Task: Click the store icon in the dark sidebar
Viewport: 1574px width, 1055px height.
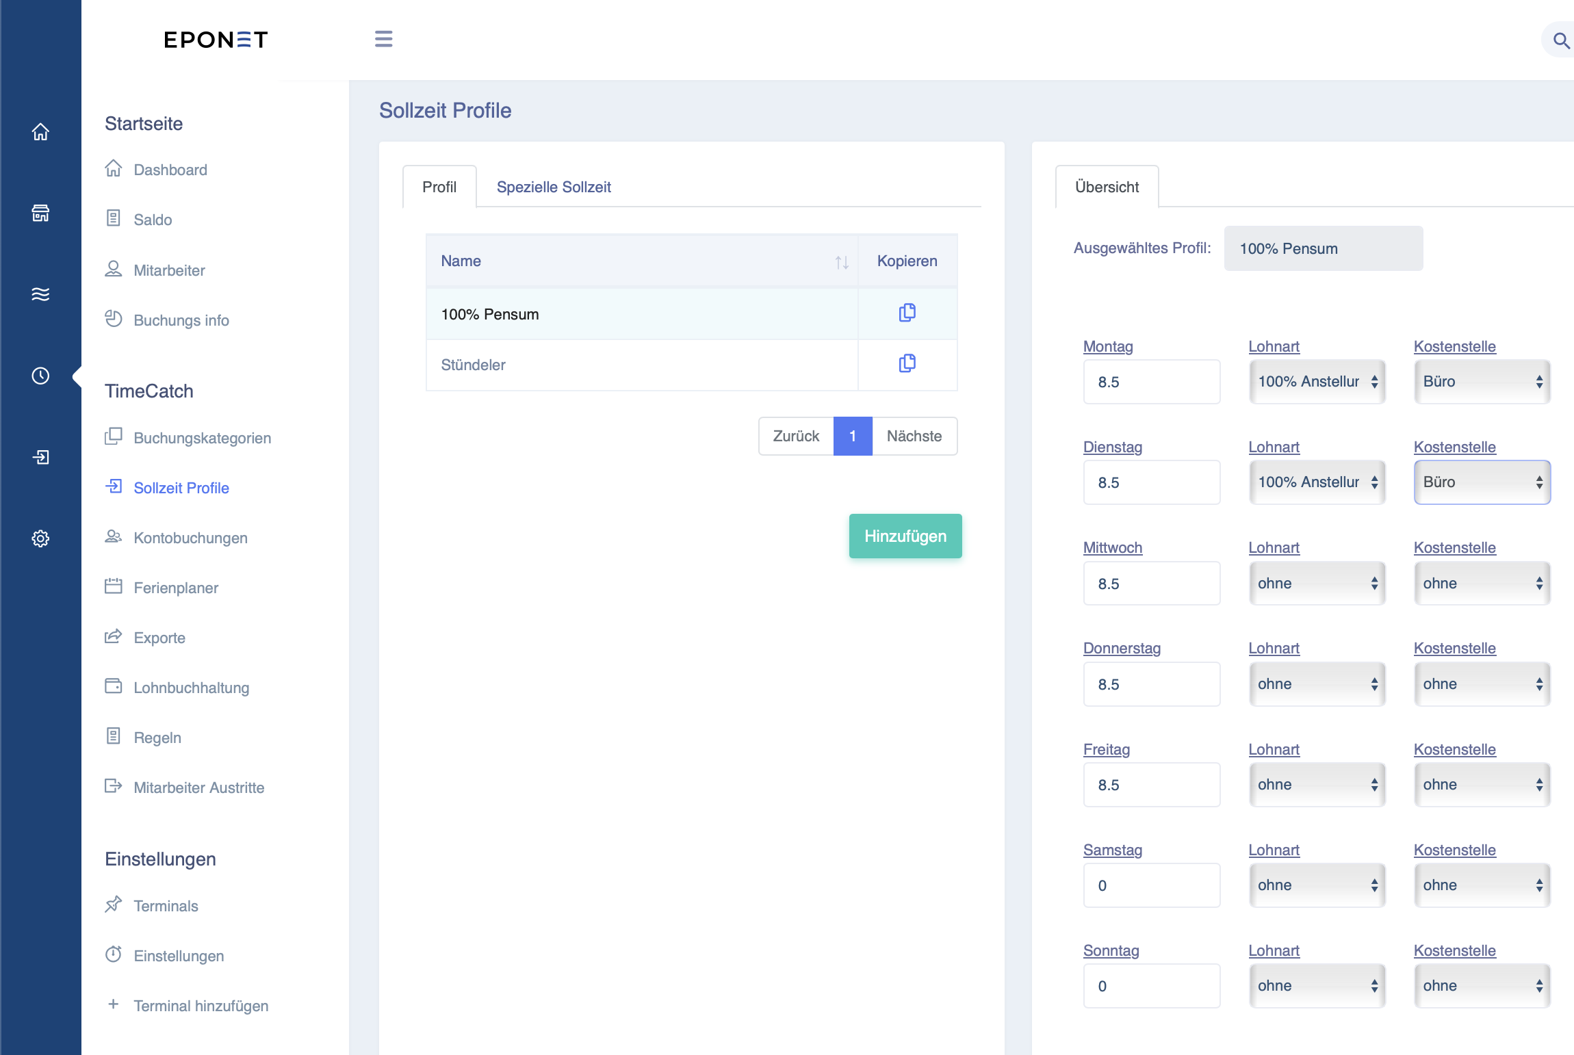Action: coord(40,213)
